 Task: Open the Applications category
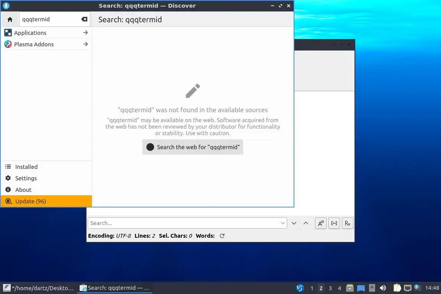pyautogui.click(x=46, y=33)
